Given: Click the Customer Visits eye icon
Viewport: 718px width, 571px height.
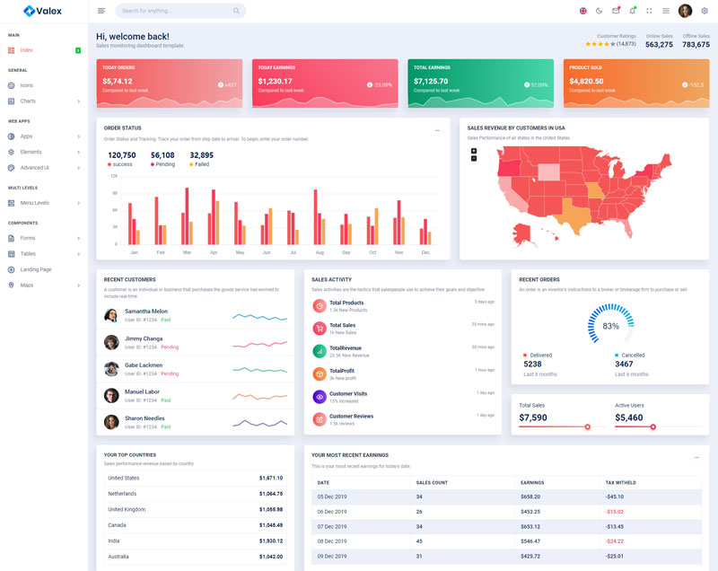Looking at the screenshot, I should (319, 397).
